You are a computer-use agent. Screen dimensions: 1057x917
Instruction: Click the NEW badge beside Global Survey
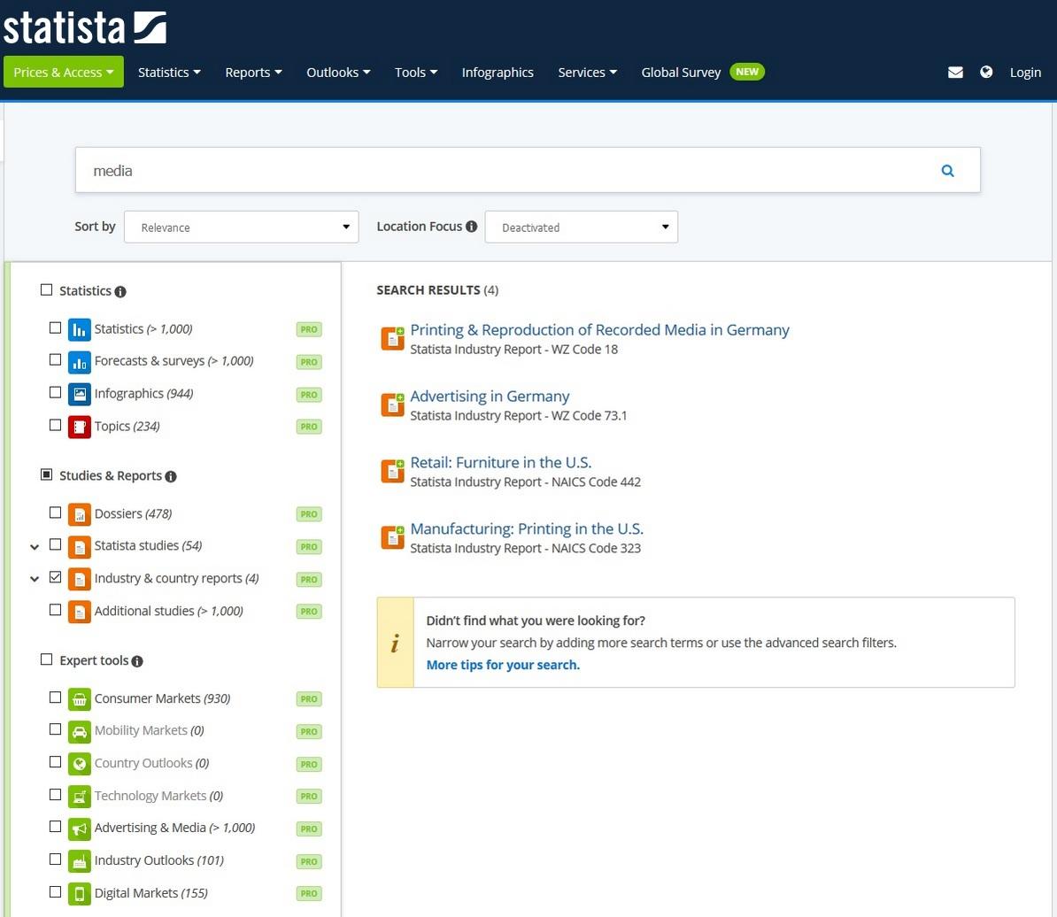click(747, 72)
